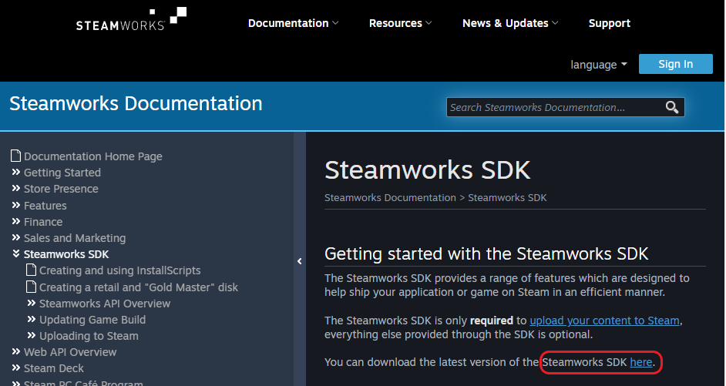Image resolution: width=726 pixels, height=386 pixels.
Task: Click the Steamworks SDK page title
Action: pos(428,170)
